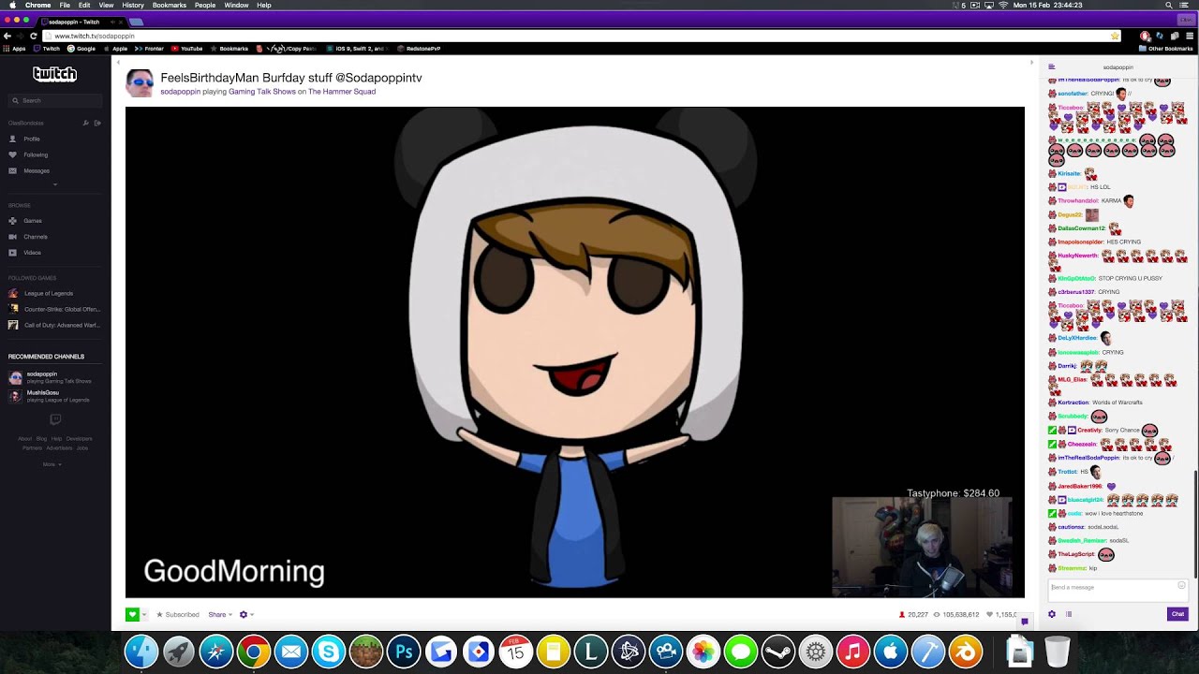Open Steam from the Dock
This screenshot has width=1199, height=674.
tap(778, 652)
